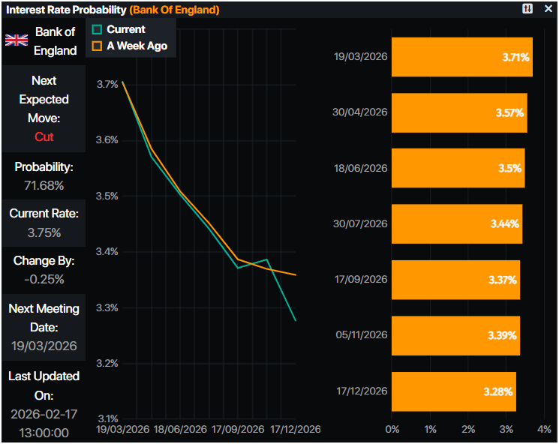Click the Bank Of England title link

175,10
